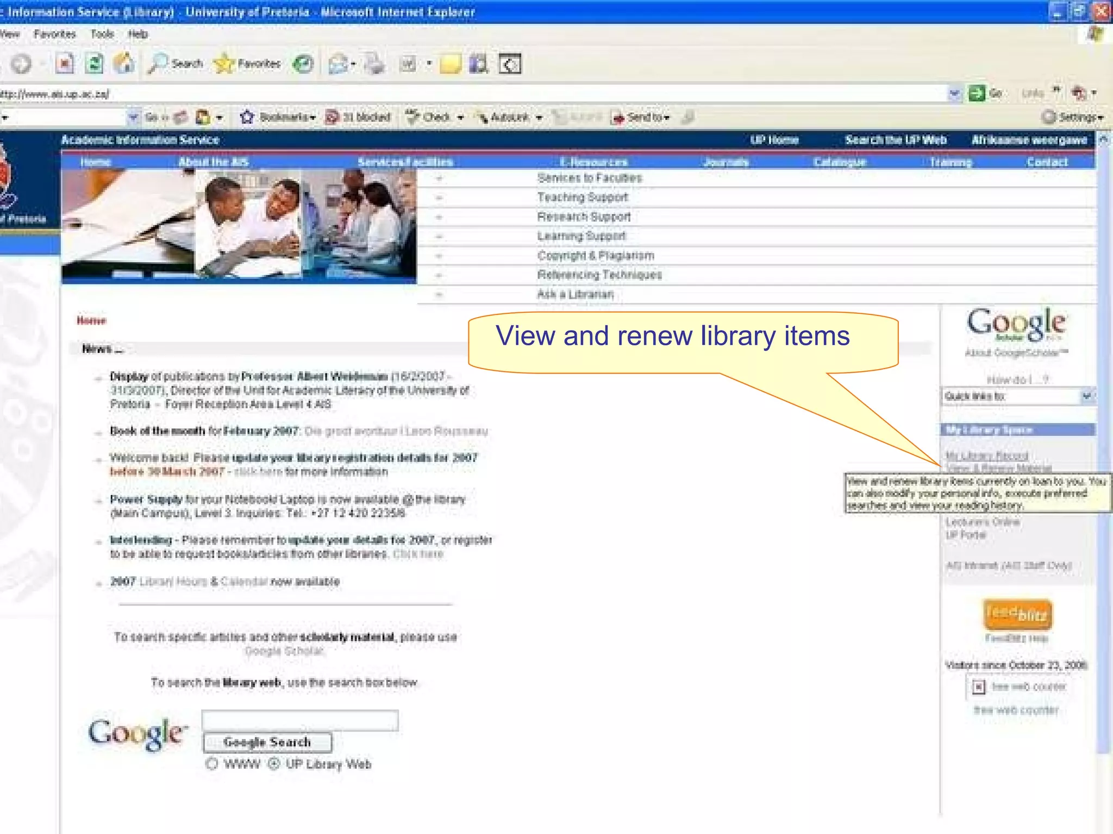Click the Favorites star icon
Screen dimensions: 1113x834
click(x=223, y=64)
